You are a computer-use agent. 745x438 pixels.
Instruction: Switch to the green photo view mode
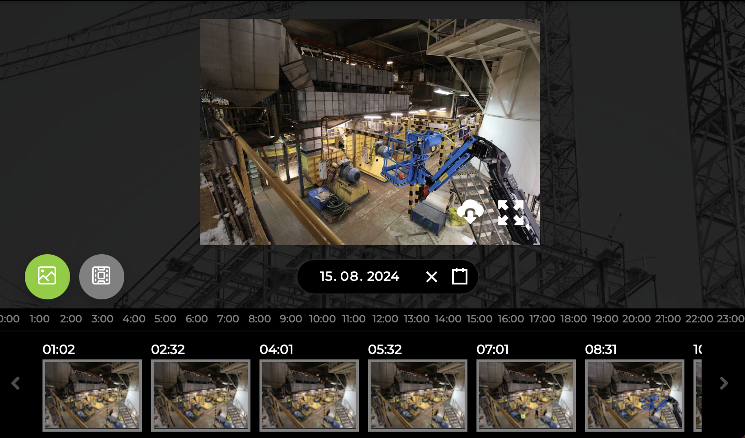(47, 276)
